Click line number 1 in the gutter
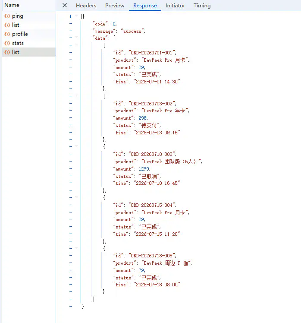 pyautogui.click(x=70, y=16)
